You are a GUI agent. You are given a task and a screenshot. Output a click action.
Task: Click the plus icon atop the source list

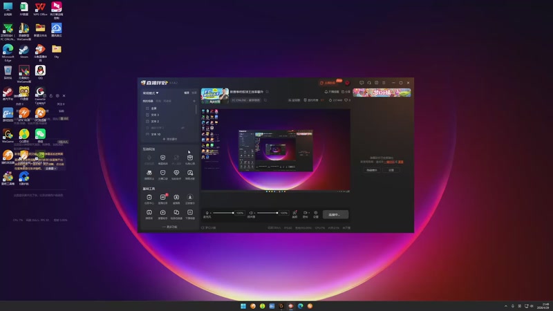194,101
